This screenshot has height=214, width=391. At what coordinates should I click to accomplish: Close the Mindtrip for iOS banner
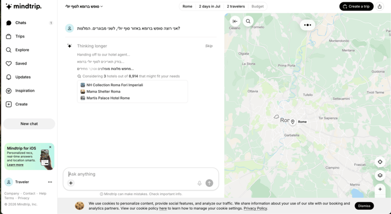point(50,147)
